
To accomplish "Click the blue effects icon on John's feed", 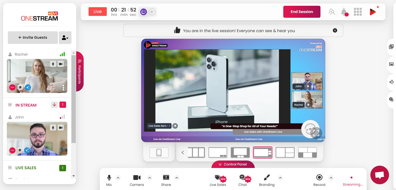I will [27, 151].
